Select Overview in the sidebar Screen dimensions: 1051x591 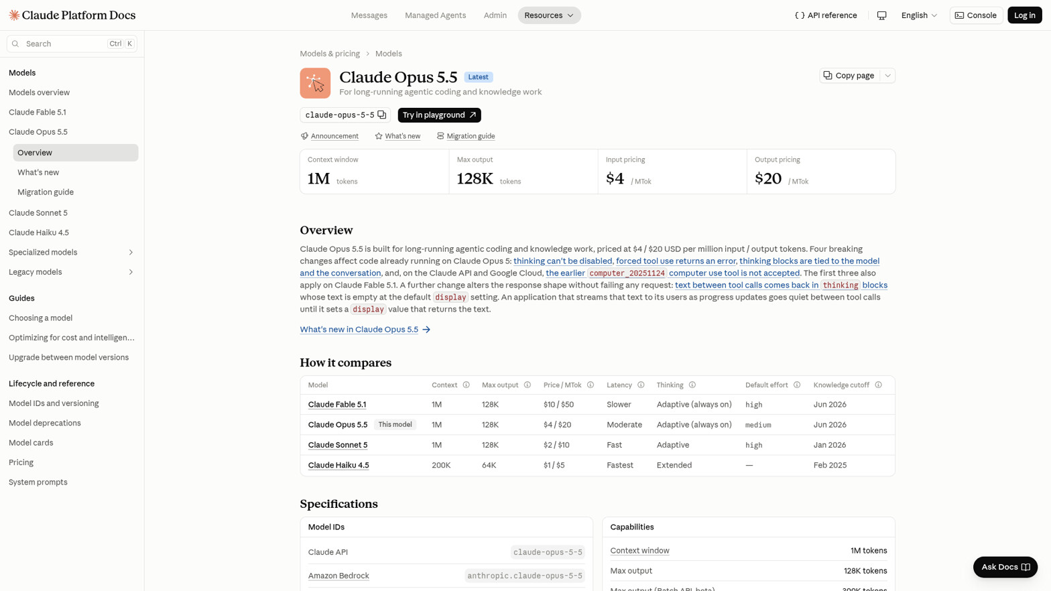coord(76,153)
